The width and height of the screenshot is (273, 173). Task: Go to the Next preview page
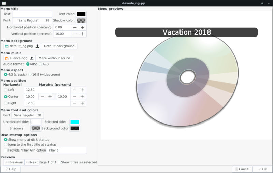pos(32,162)
